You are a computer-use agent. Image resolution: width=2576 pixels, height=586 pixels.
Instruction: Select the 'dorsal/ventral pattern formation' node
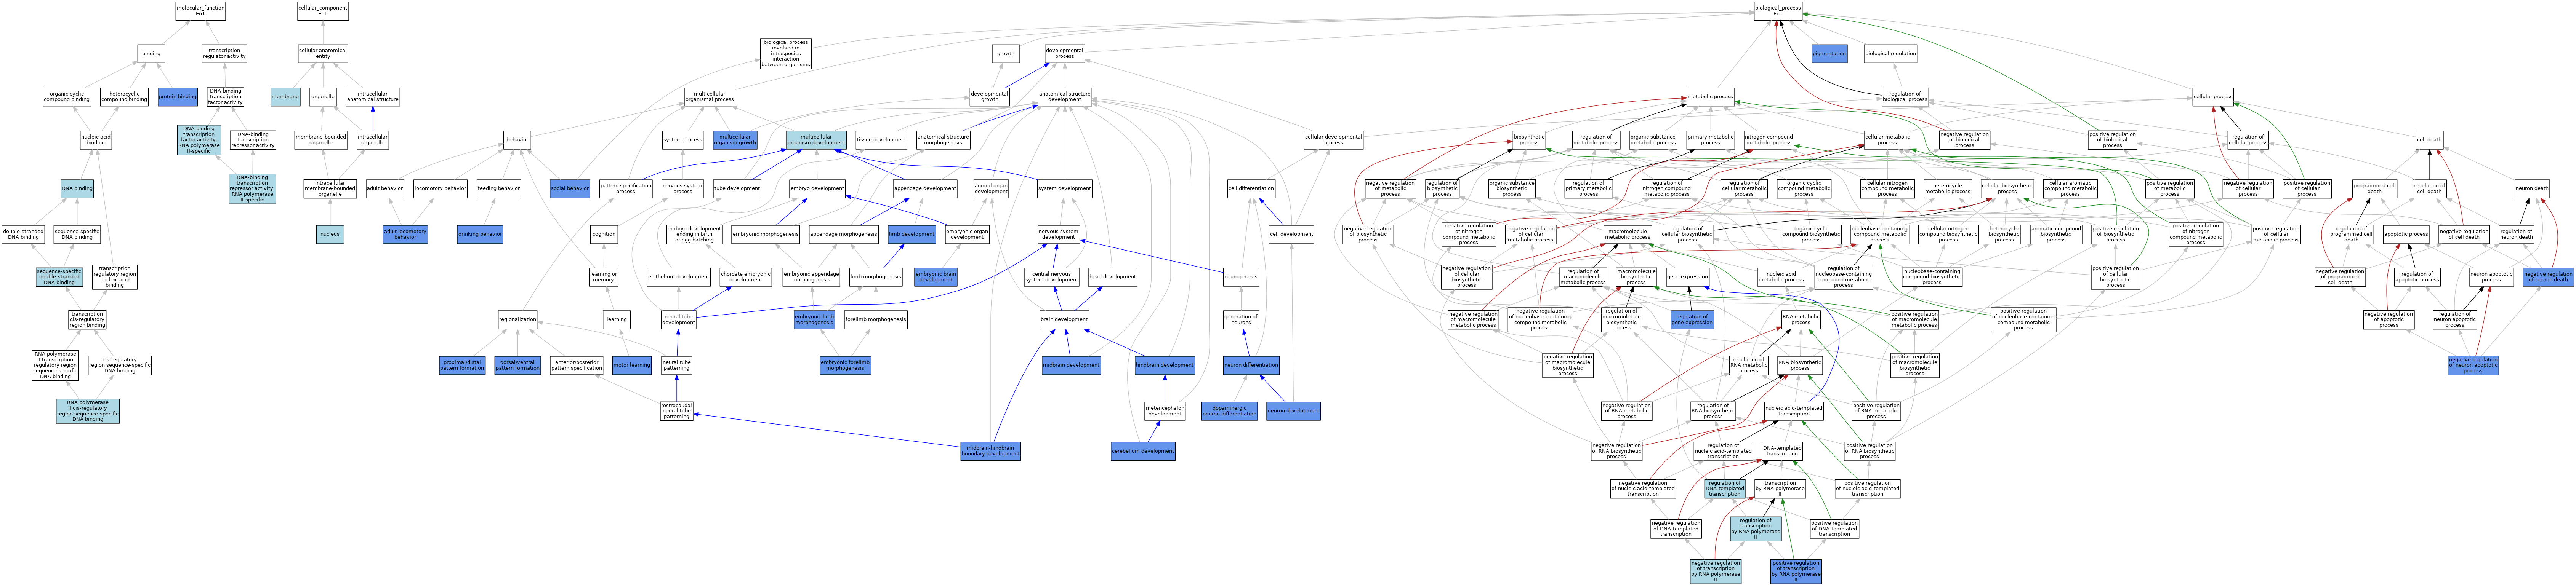click(x=518, y=365)
